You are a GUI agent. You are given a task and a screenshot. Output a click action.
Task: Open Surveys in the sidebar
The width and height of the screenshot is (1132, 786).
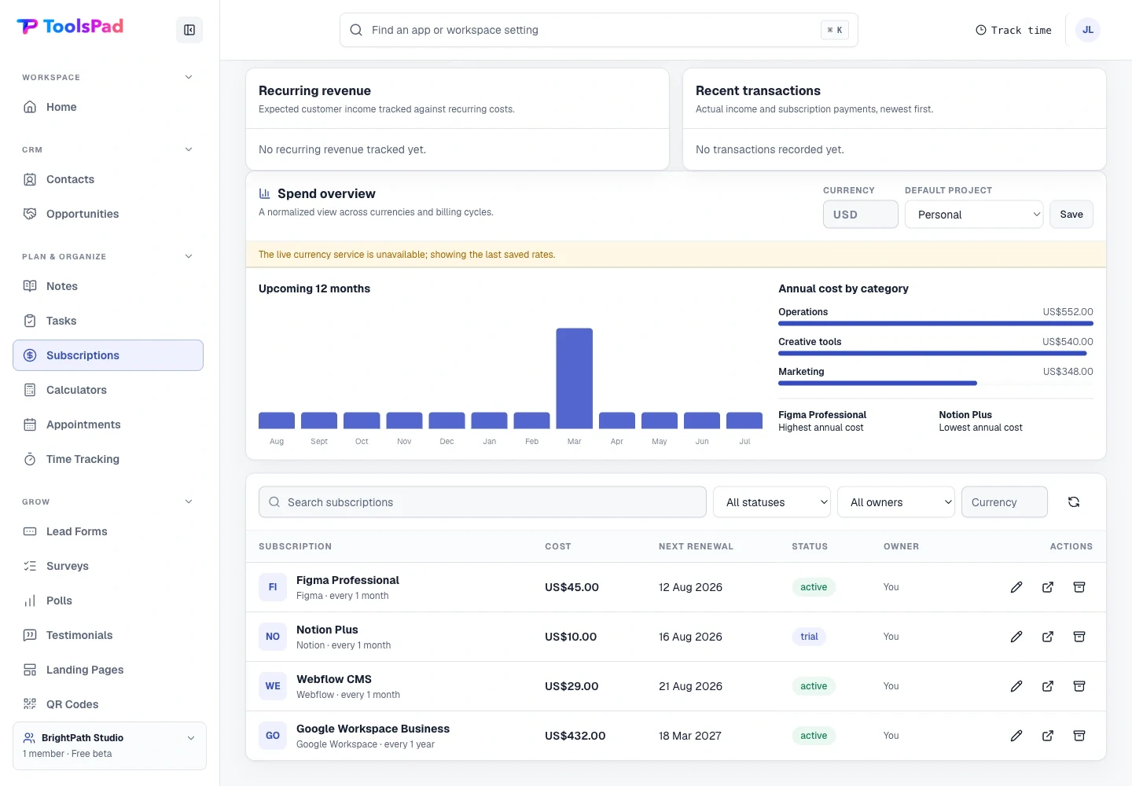click(x=108, y=566)
